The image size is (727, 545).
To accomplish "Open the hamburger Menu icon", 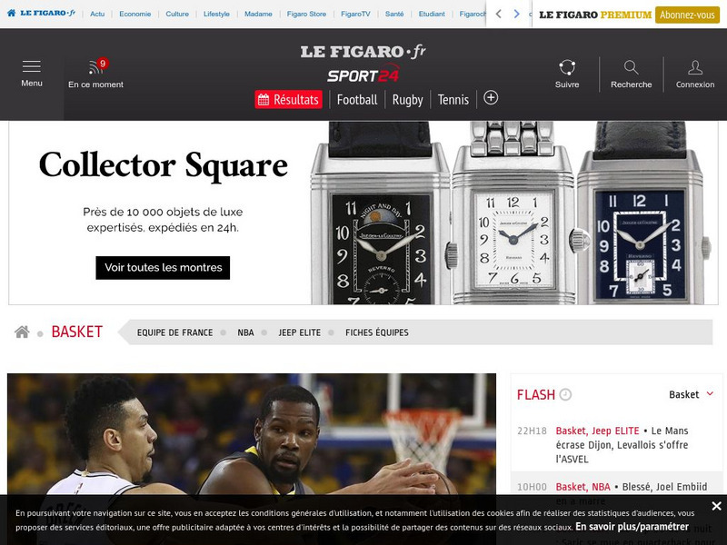I will (x=32, y=67).
